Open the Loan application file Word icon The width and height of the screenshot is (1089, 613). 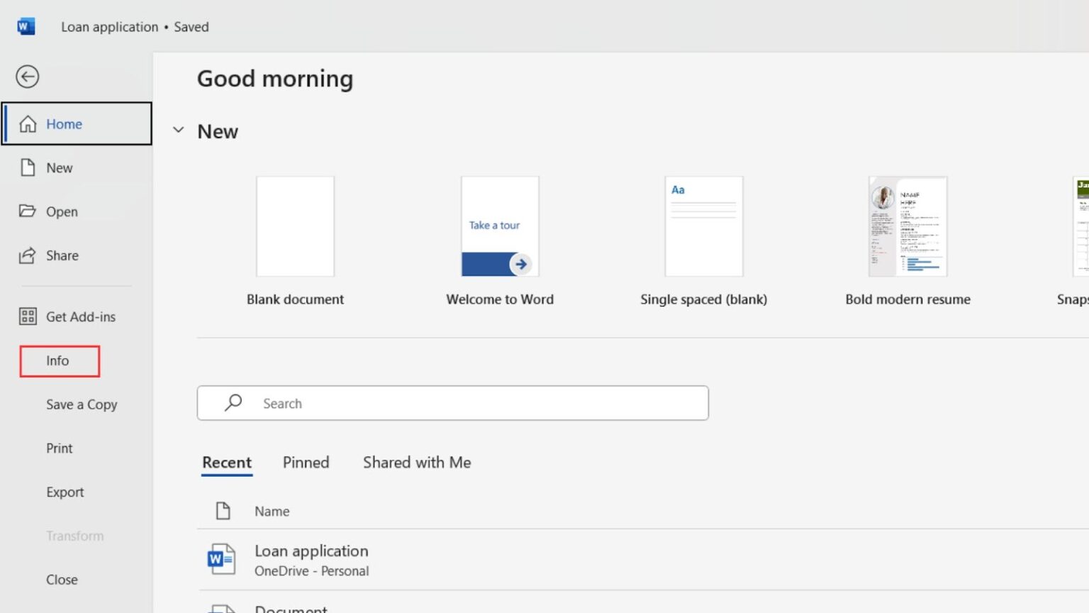(221, 558)
